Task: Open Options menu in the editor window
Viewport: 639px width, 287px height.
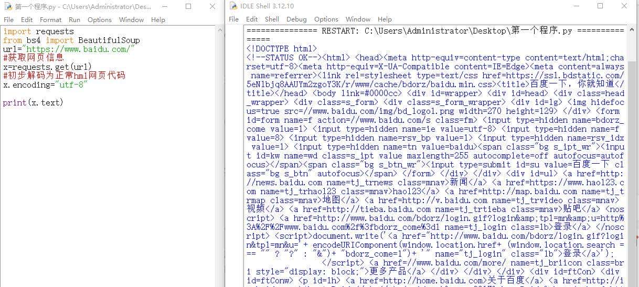Action: (x=100, y=19)
